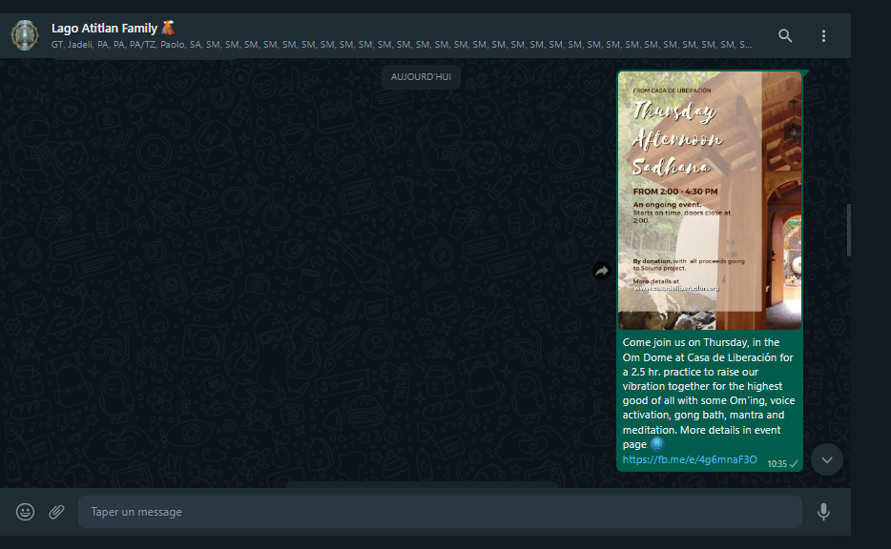Open the three-dot chat menu
Image resolution: width=891 pixels, height=549 pixels.
pos(823,36)
